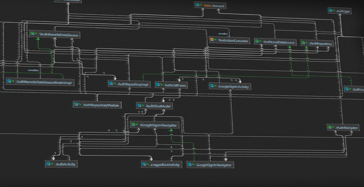This screenshot has width=364, height=187.
Task: Click the data modifier on the Account node
Action: coord(207,5)
